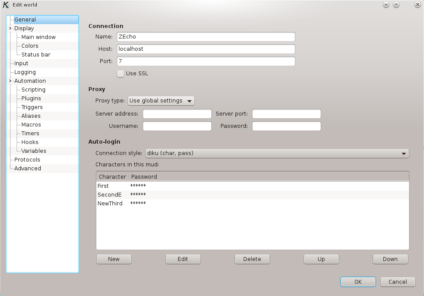Click the KMuddy icon in the titlebar
The image size is (424, 296).
[x=5, y=5]
